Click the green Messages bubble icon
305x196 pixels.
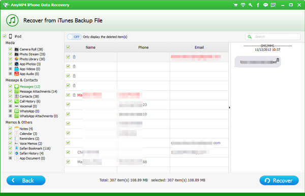[x=17, y=87]
